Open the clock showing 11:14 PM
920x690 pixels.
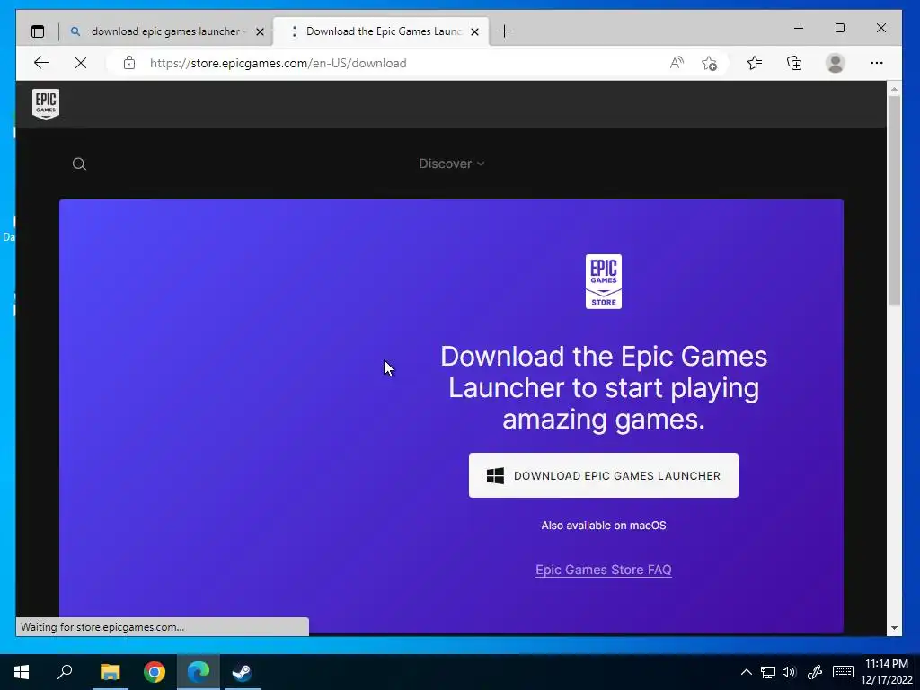click(887, 672)
